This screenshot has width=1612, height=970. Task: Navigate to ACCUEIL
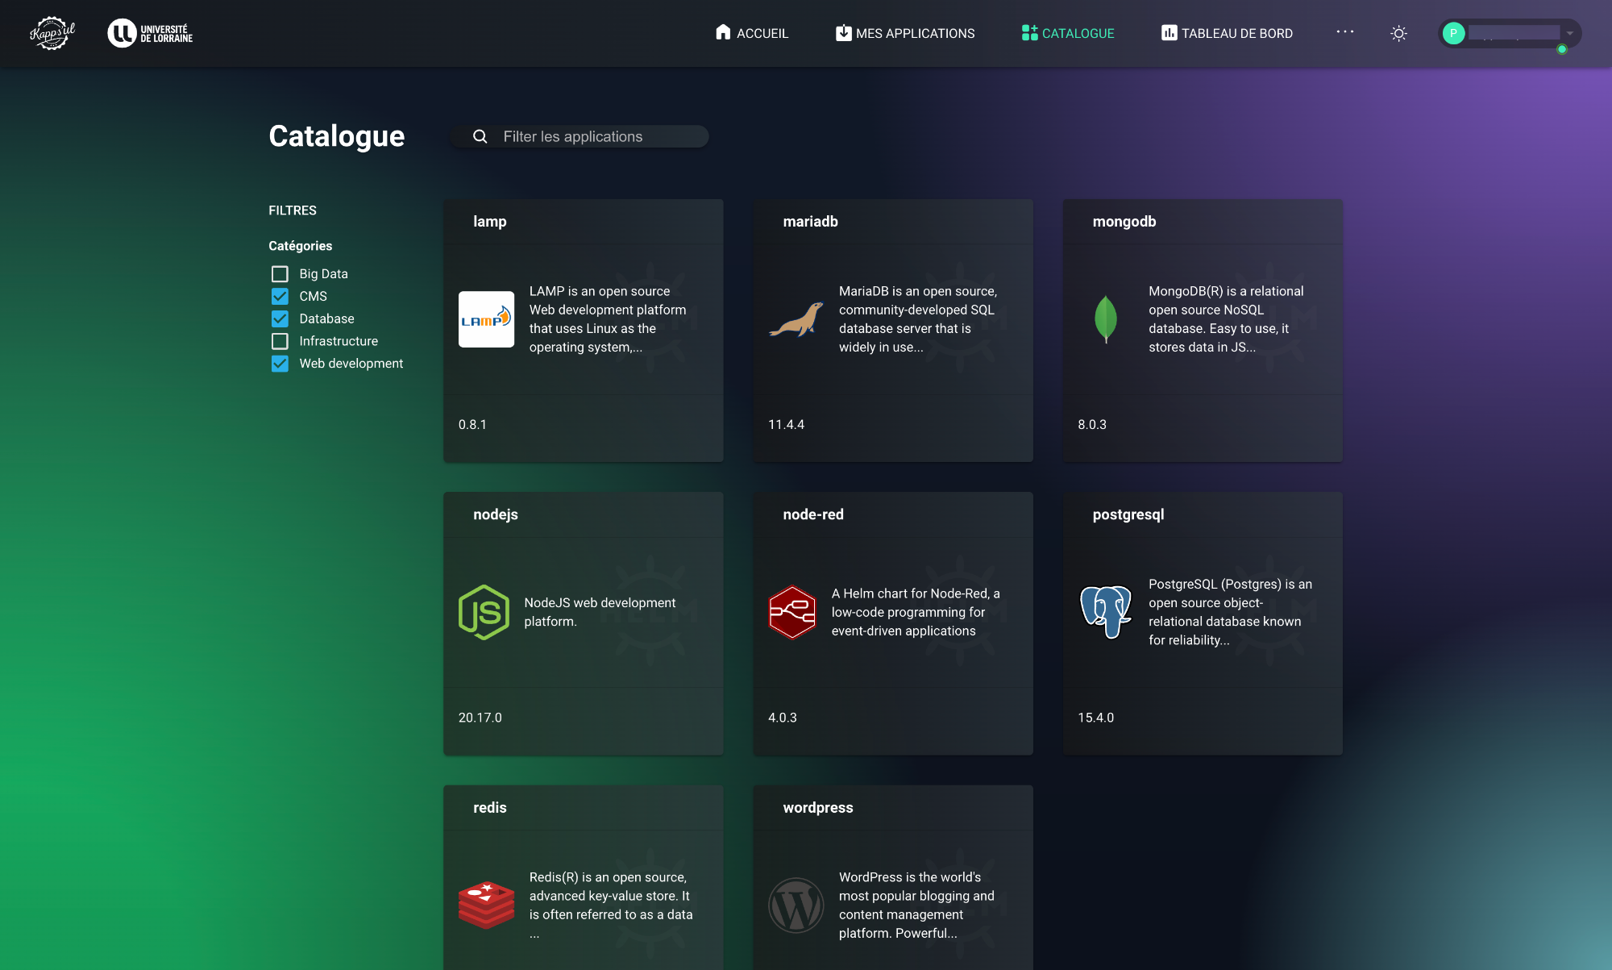pyautogui.click(x=750, y=33)
